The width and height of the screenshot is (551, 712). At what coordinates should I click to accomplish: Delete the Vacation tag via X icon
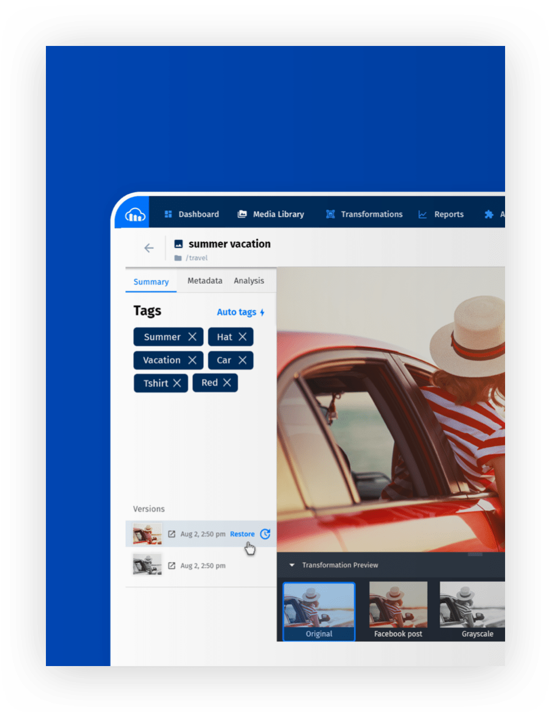192,360
